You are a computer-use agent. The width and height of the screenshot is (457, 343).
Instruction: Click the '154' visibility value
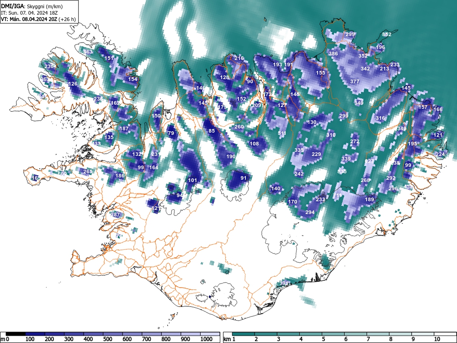(133, 79)
